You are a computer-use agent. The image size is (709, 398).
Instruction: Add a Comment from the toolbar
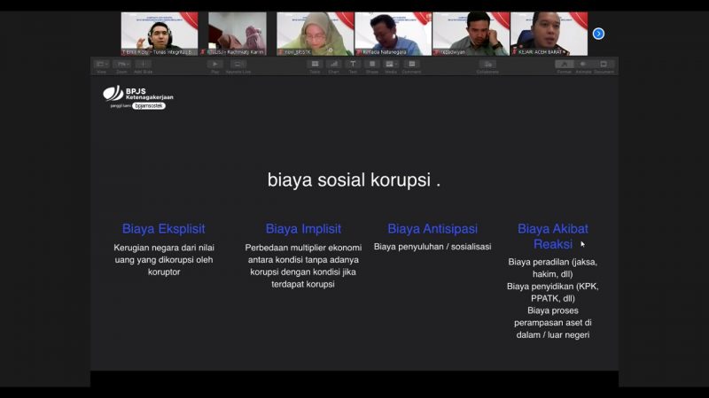coord(411,64)
